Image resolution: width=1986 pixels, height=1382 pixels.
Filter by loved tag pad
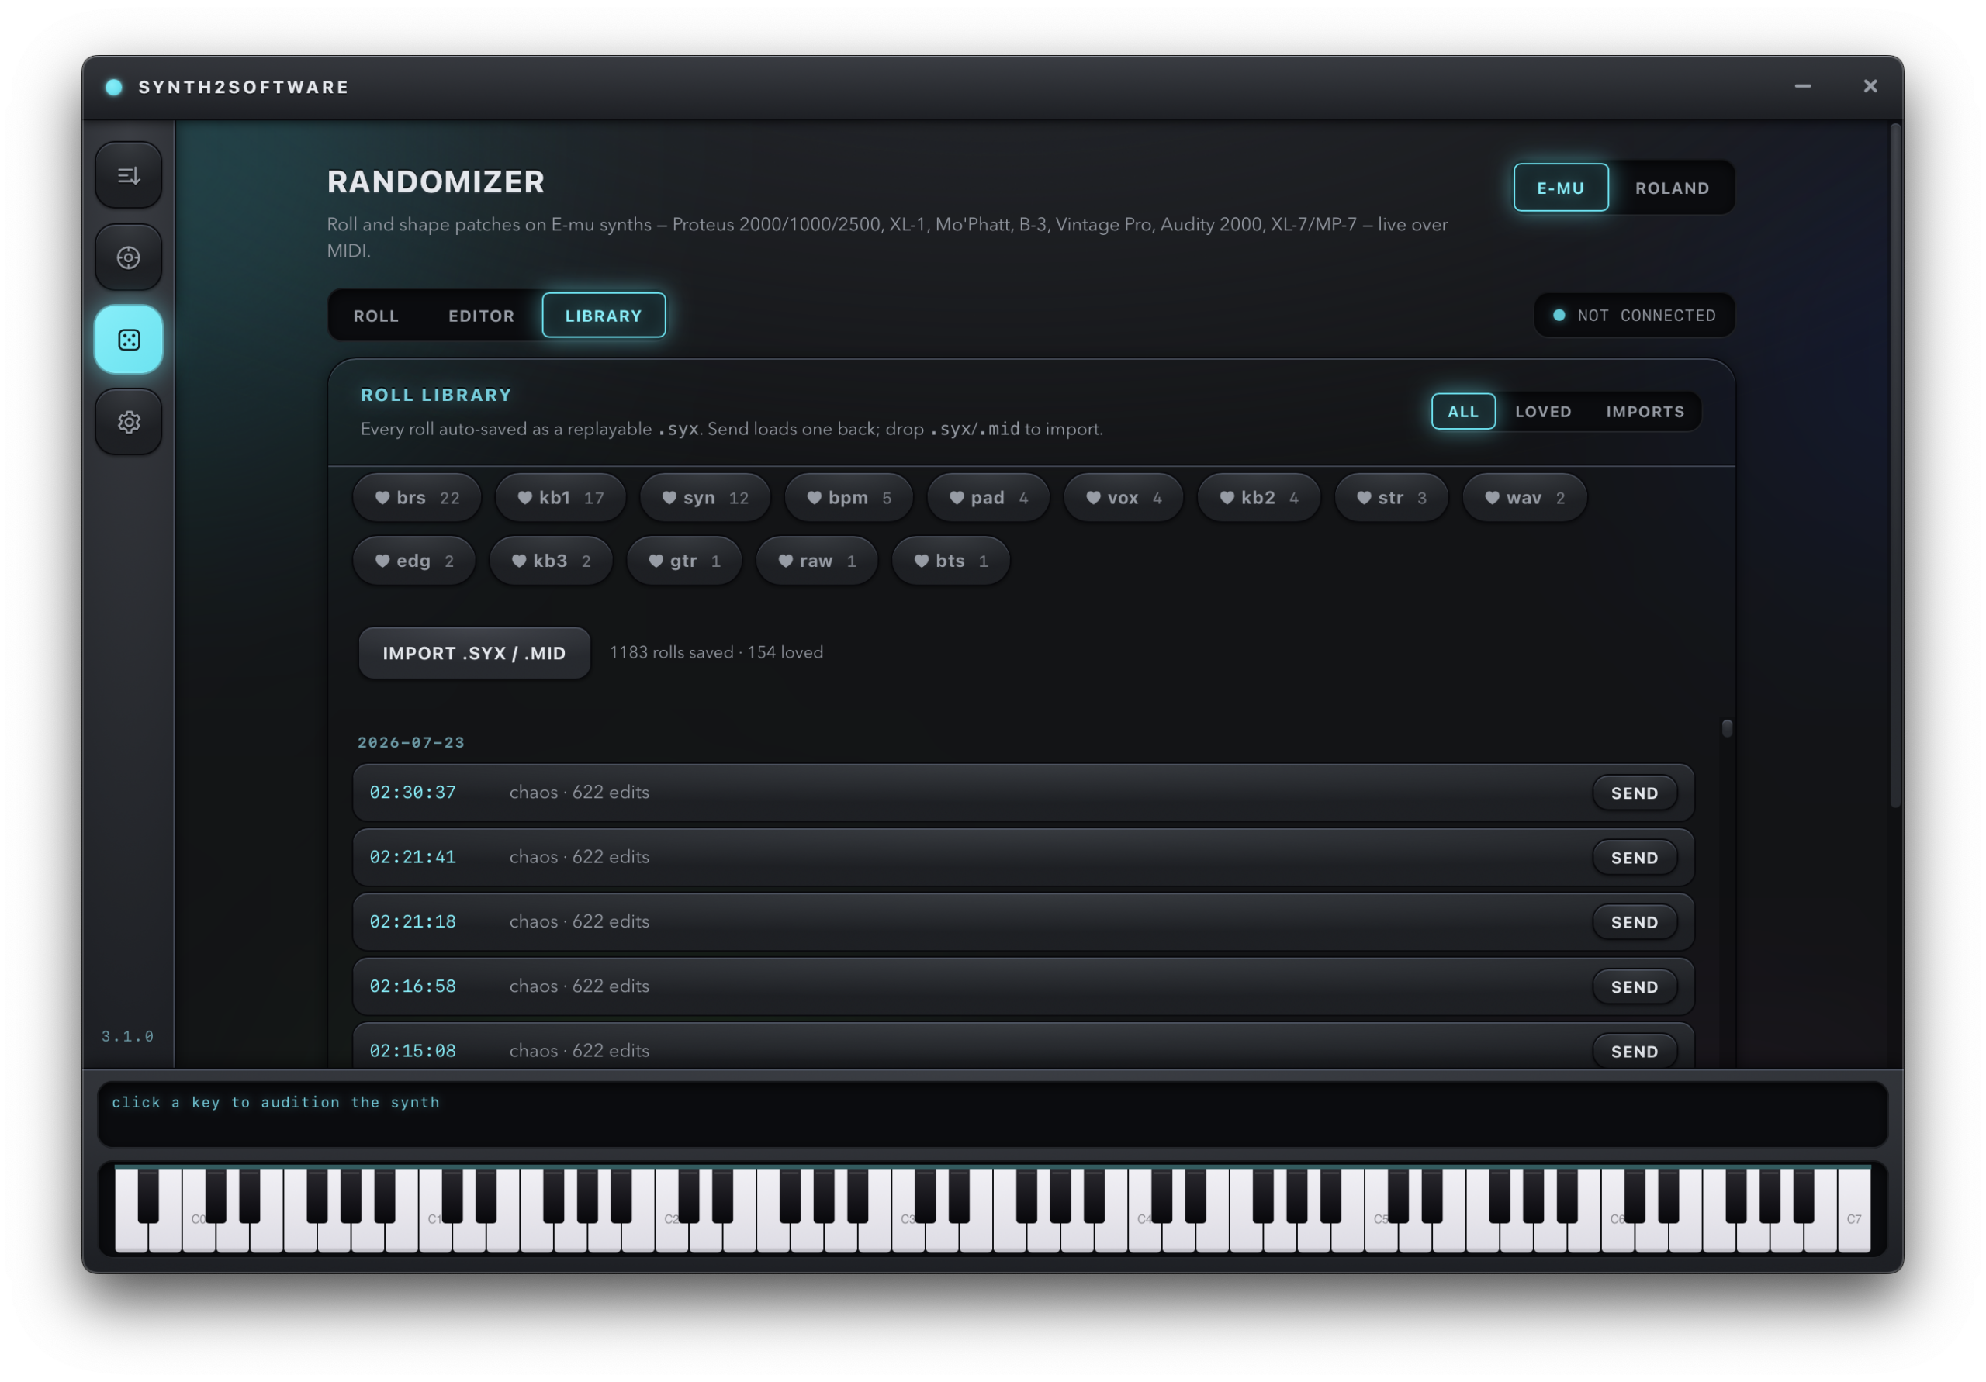click(988, 497)
